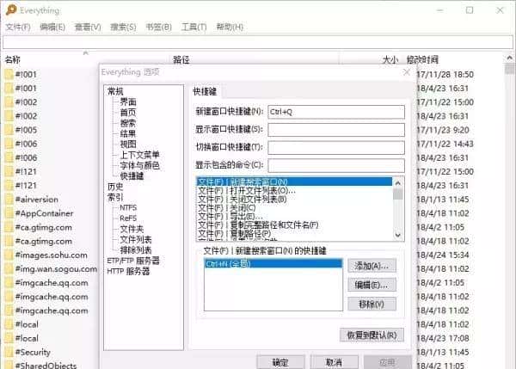
Task: Close the Everything 选项 dialog
Action: click(x=407, y=72)
